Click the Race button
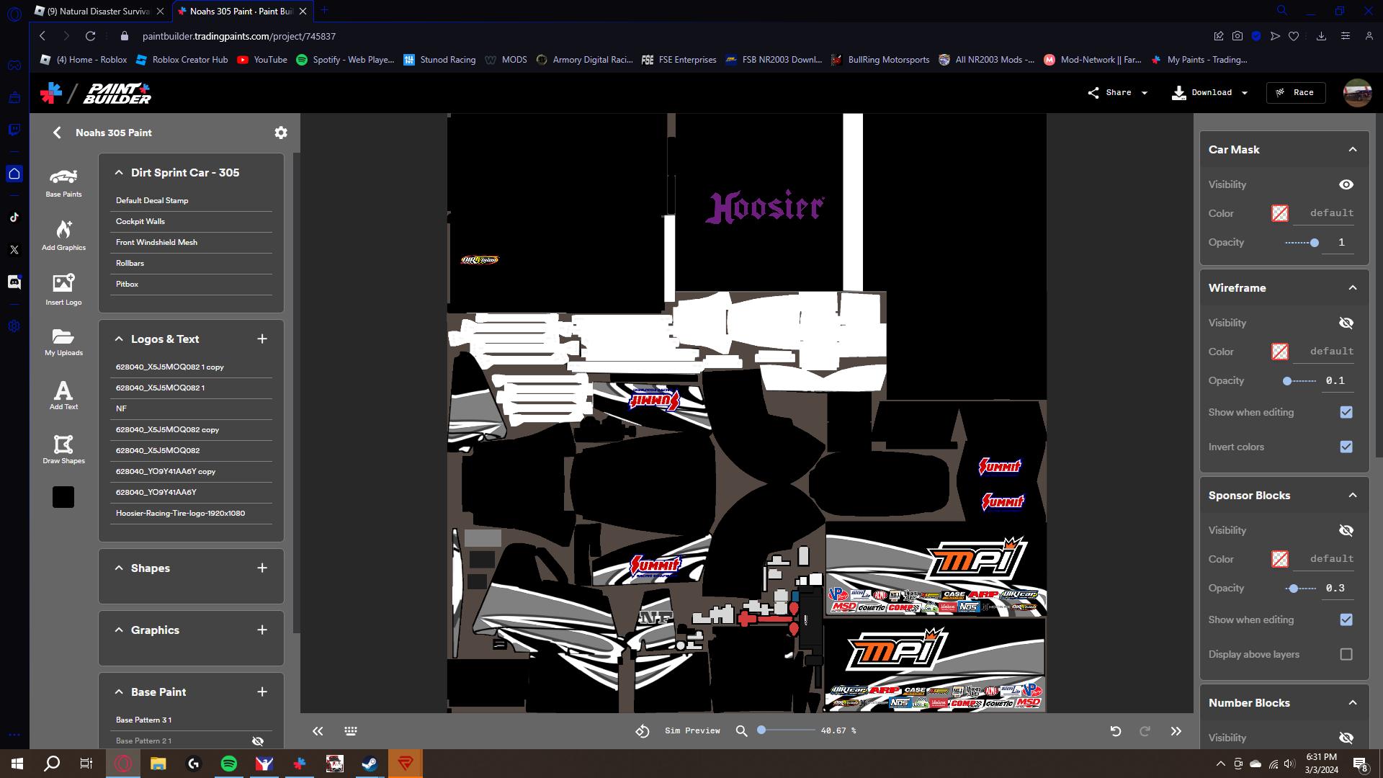Image resolution: width=1383 pixels, height=778 pixels. (x=1295, y=92)
